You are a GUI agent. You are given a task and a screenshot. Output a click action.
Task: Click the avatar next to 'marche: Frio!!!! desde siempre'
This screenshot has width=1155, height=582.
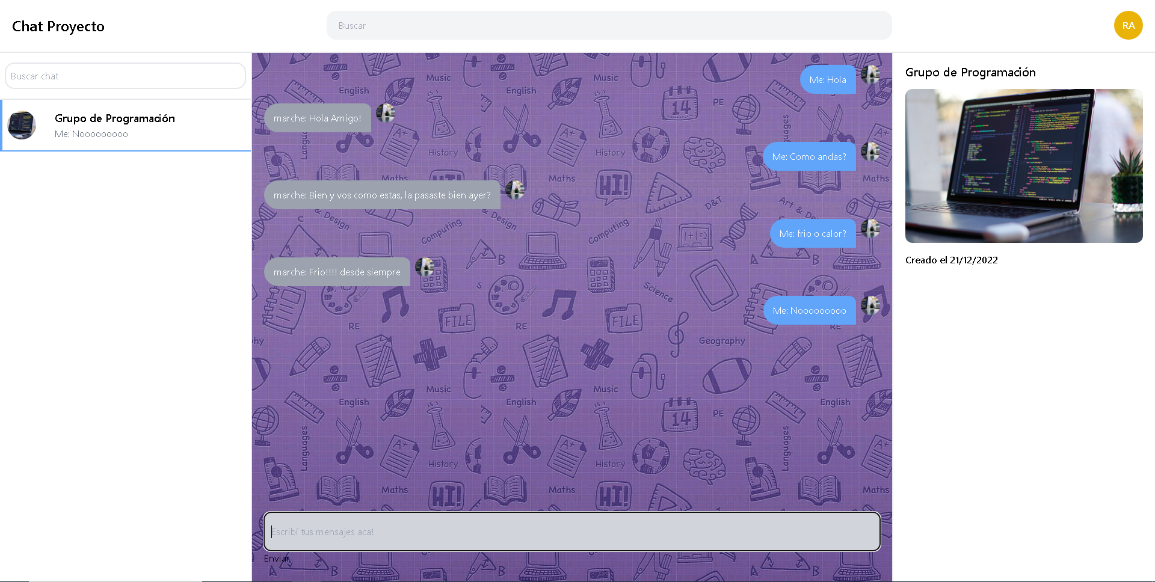pos(425,268)
